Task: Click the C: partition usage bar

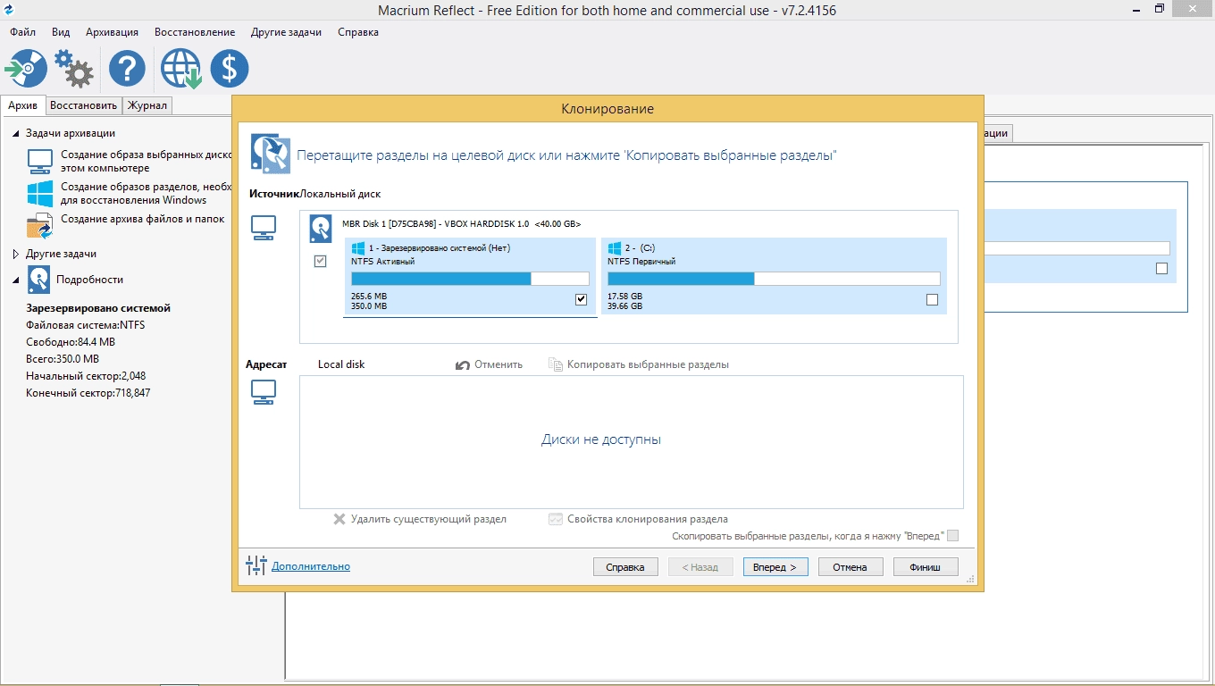Action: [774, 279]
